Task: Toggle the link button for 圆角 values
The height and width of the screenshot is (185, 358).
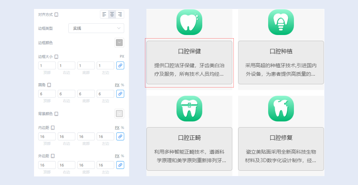Action: point(120,94)
